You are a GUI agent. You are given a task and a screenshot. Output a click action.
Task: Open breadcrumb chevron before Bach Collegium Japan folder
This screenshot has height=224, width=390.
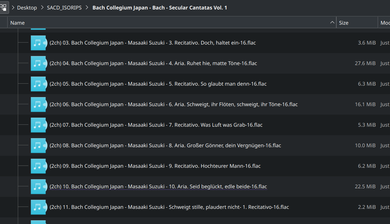click(87, 8)
